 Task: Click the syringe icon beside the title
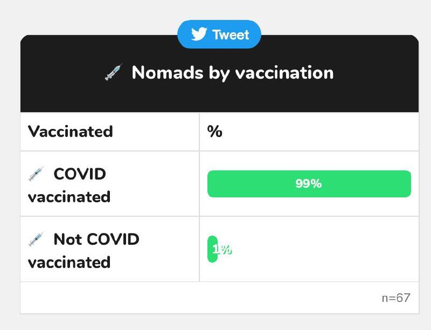[114, 73]
